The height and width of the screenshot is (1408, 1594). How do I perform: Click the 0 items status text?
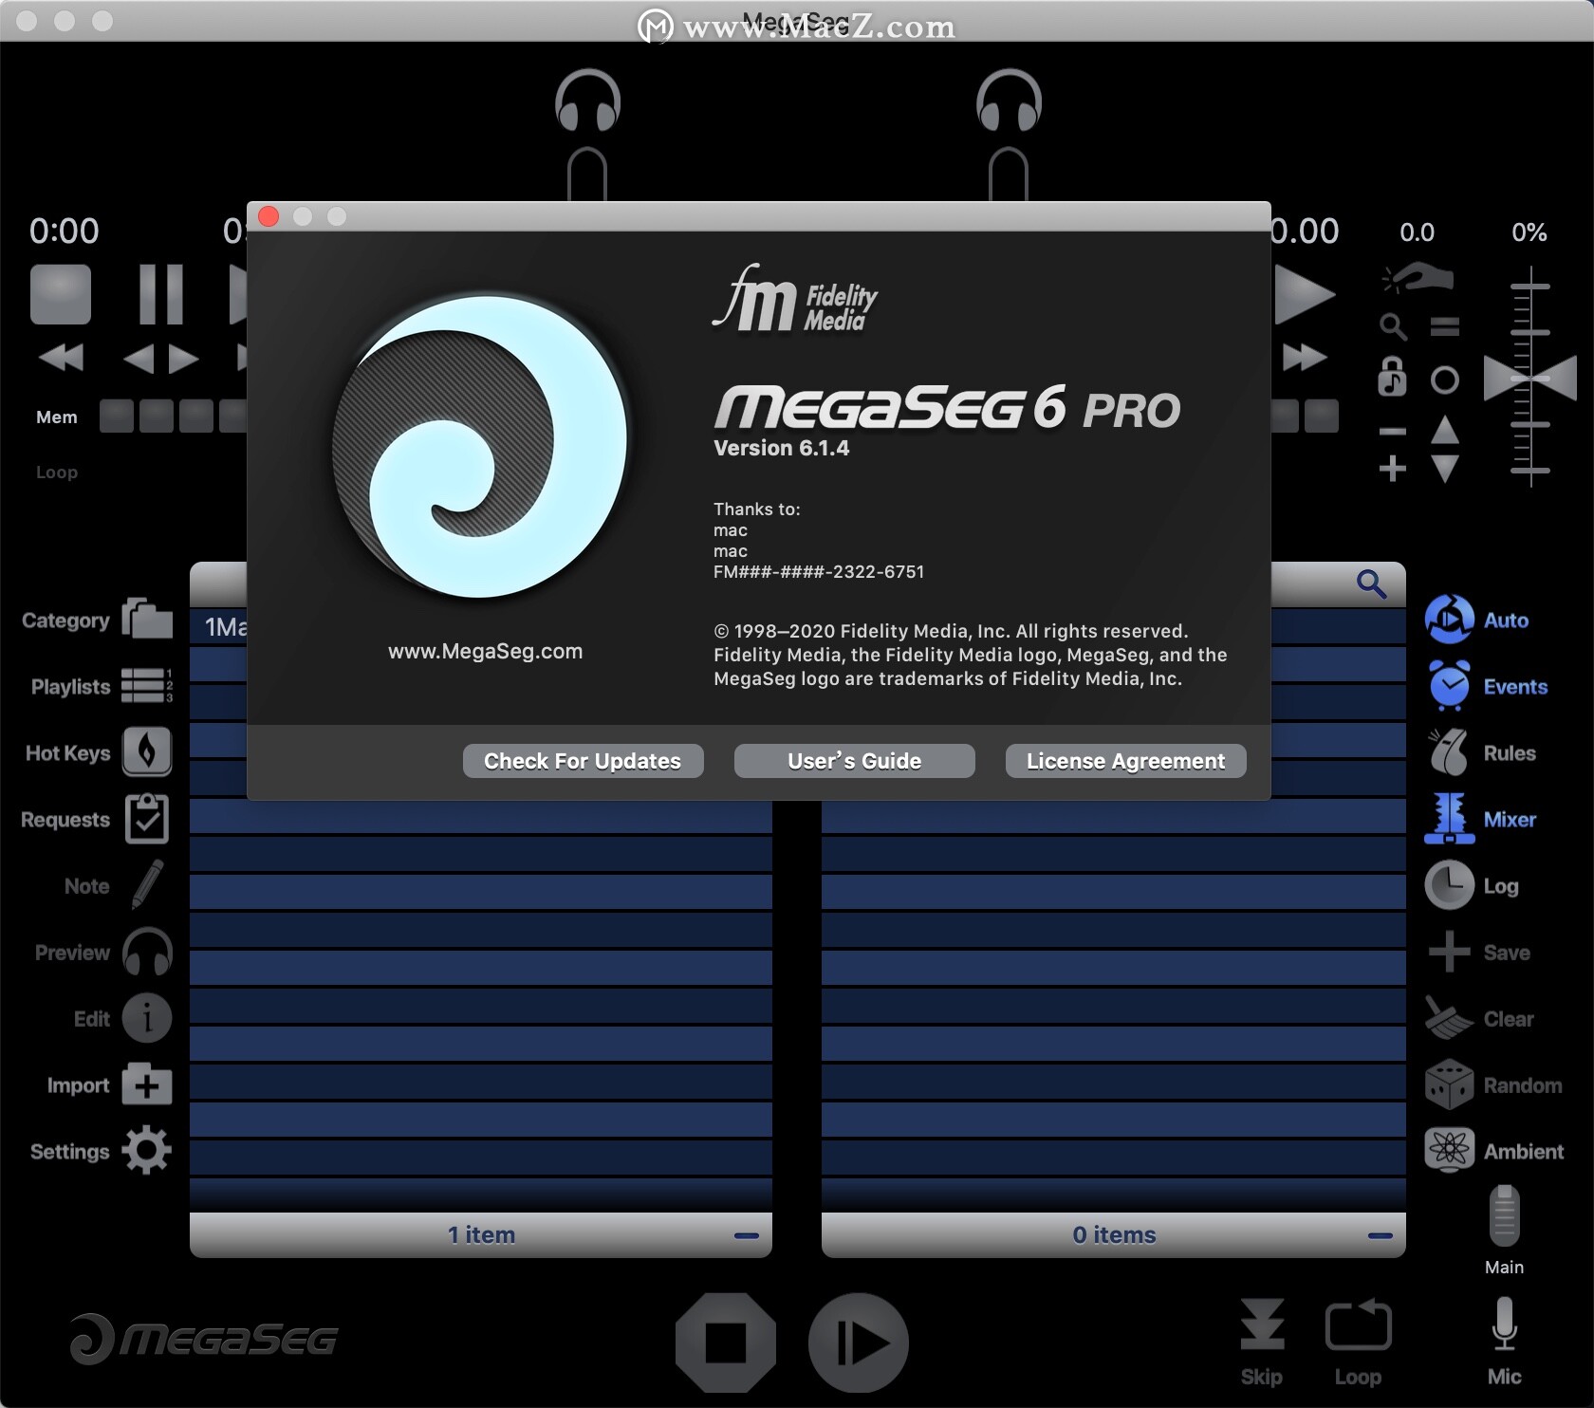[x=1115, y=1235]
